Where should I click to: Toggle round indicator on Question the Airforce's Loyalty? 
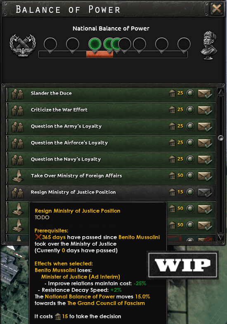coord(190,143)
